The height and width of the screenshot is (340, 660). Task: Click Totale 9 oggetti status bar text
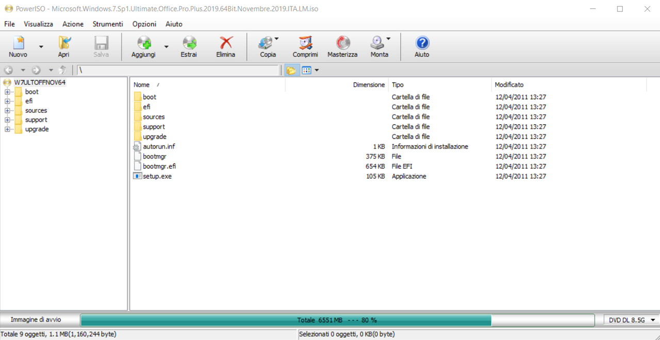point(58,334)
